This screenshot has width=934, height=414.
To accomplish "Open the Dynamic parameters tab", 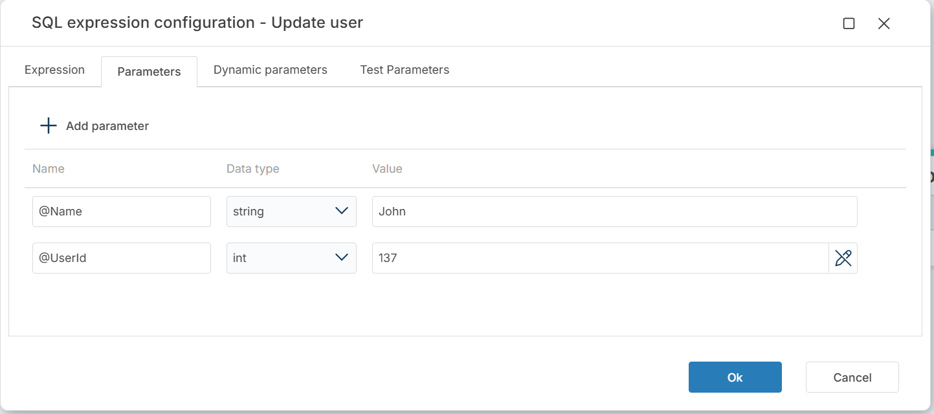I will pyautogui.click(x=271, y=70).
